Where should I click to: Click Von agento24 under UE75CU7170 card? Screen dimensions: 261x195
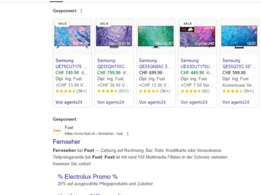[69, 102]
